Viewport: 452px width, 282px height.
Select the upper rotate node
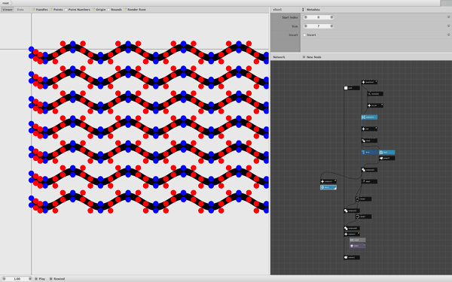point(363,199)
